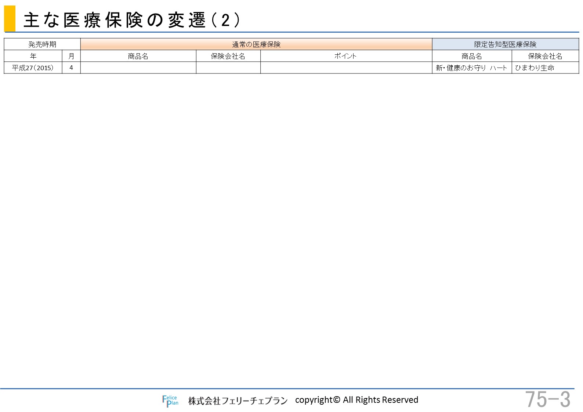Viewport: 583px width, 412px height.
Task: Select the ひまわり生命 company cell
Action: tap(546, 68)
